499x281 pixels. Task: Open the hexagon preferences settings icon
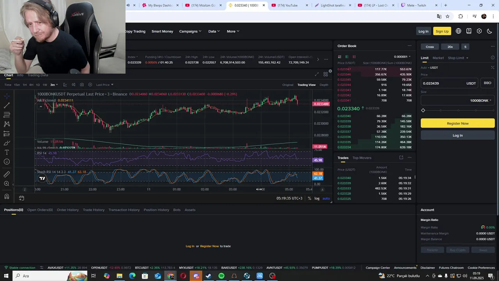[x=479, y=31]
